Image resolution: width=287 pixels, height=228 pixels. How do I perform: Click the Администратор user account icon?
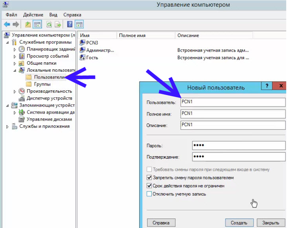click(82, 50)
